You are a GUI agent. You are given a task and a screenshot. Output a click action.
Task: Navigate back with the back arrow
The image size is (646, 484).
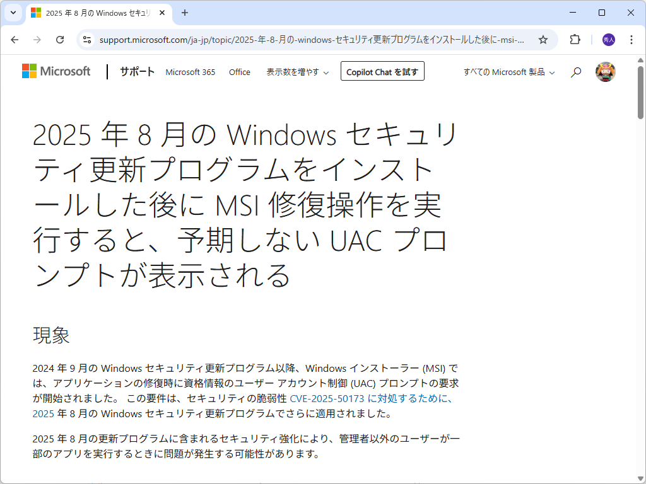pyautogui.click(x=15, y=39)
